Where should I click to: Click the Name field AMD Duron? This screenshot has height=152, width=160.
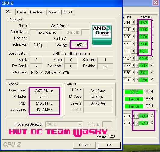click(60, 26)
